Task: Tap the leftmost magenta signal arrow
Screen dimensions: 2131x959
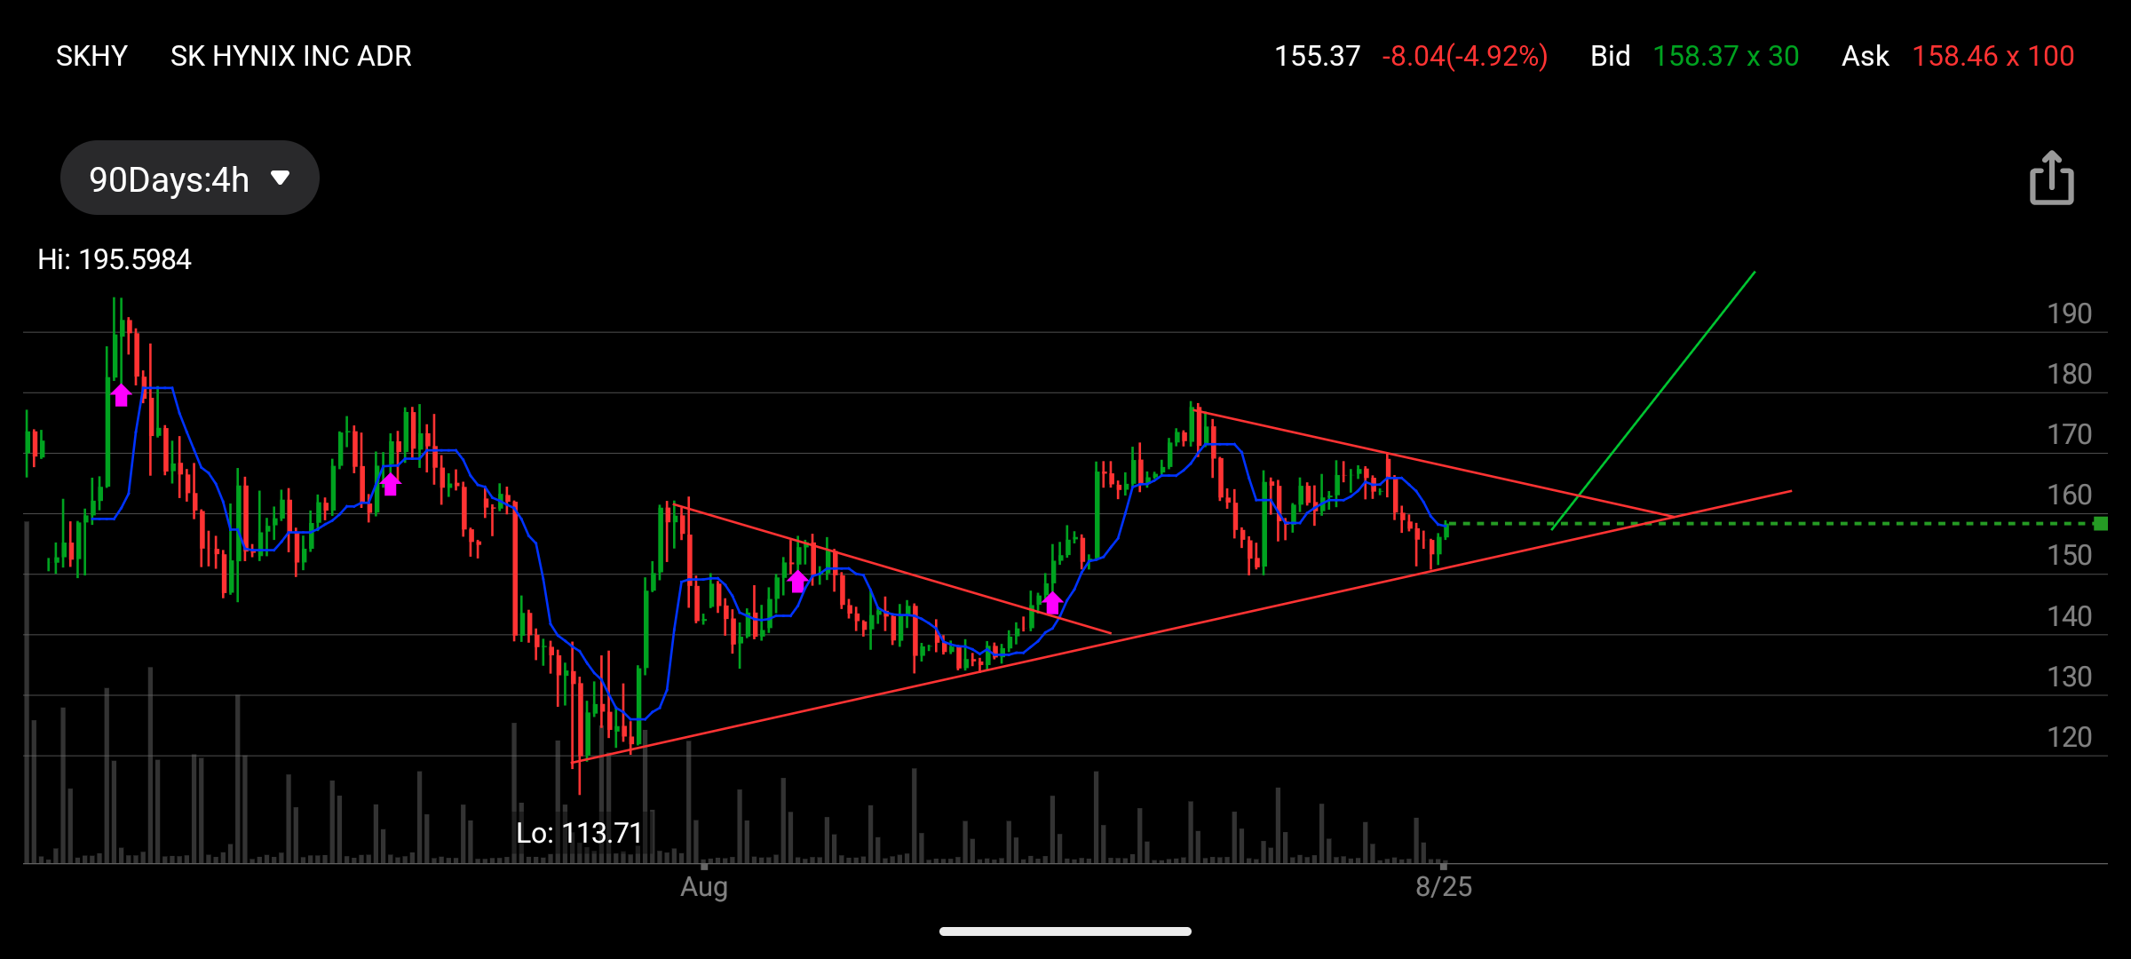Action: click(122, 395)
